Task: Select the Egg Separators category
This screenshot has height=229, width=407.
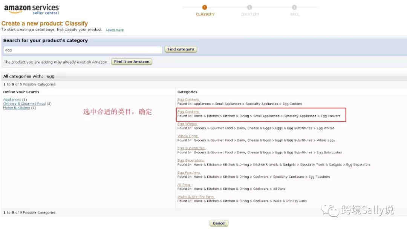Action: (191, 160)
